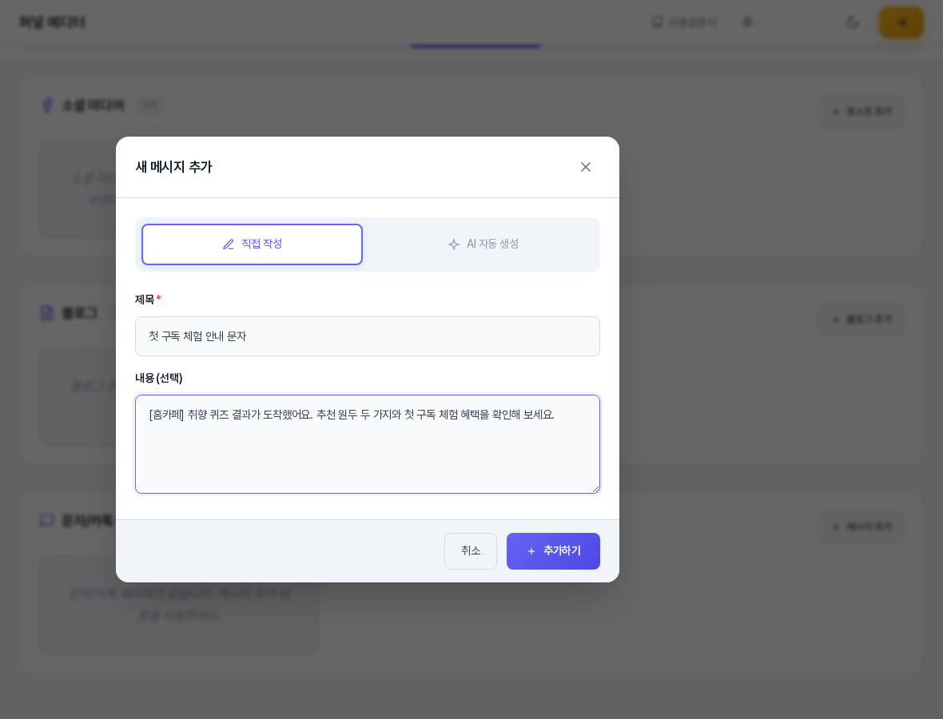
Task: Click the 제목 field label
Action: (x=145, y=300)
